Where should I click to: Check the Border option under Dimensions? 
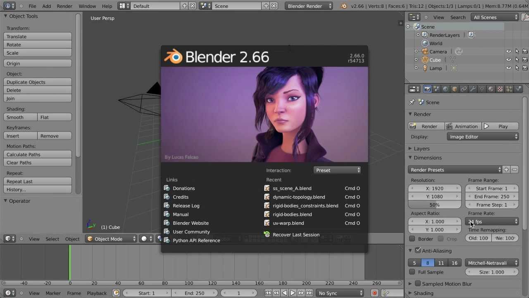tap(412, 238)
